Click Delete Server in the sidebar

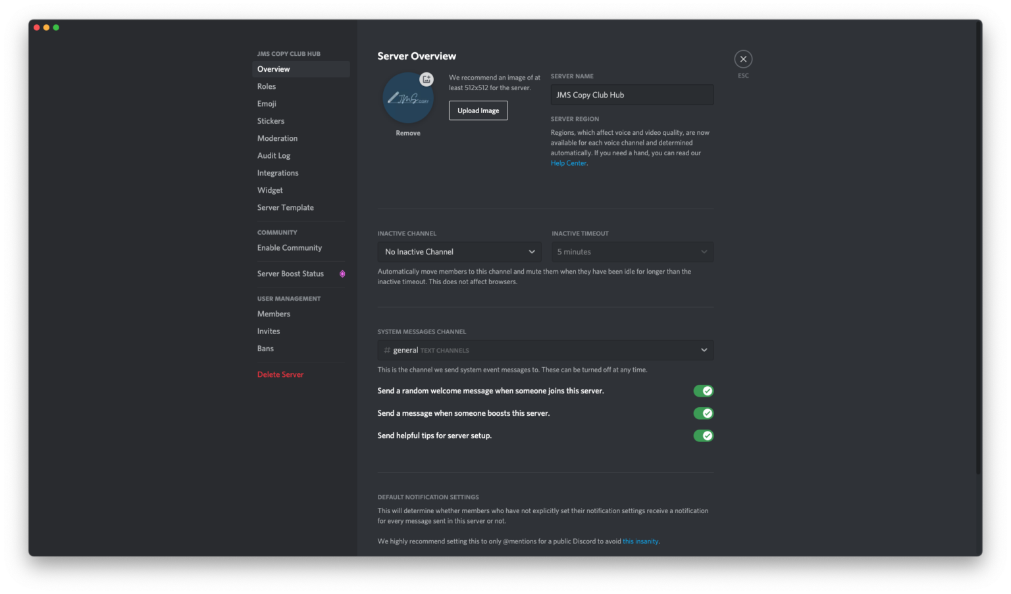(x=280, y=374)
